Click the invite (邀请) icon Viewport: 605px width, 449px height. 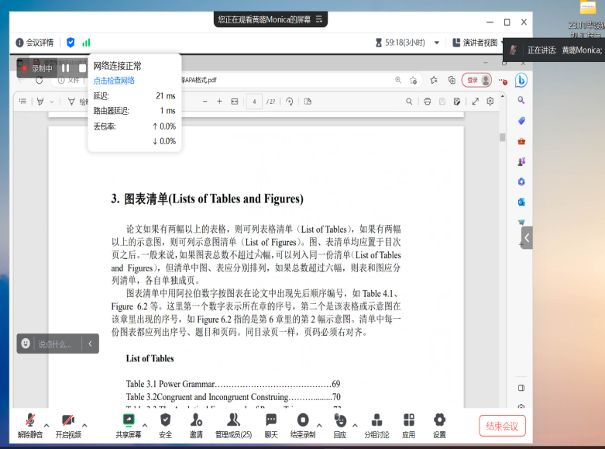196,425
